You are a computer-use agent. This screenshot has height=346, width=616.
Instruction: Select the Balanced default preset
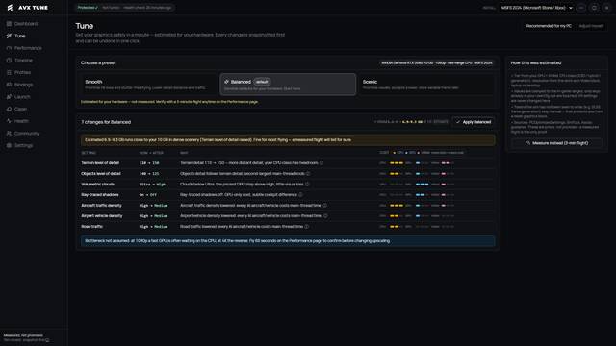[x=288, y=85]
